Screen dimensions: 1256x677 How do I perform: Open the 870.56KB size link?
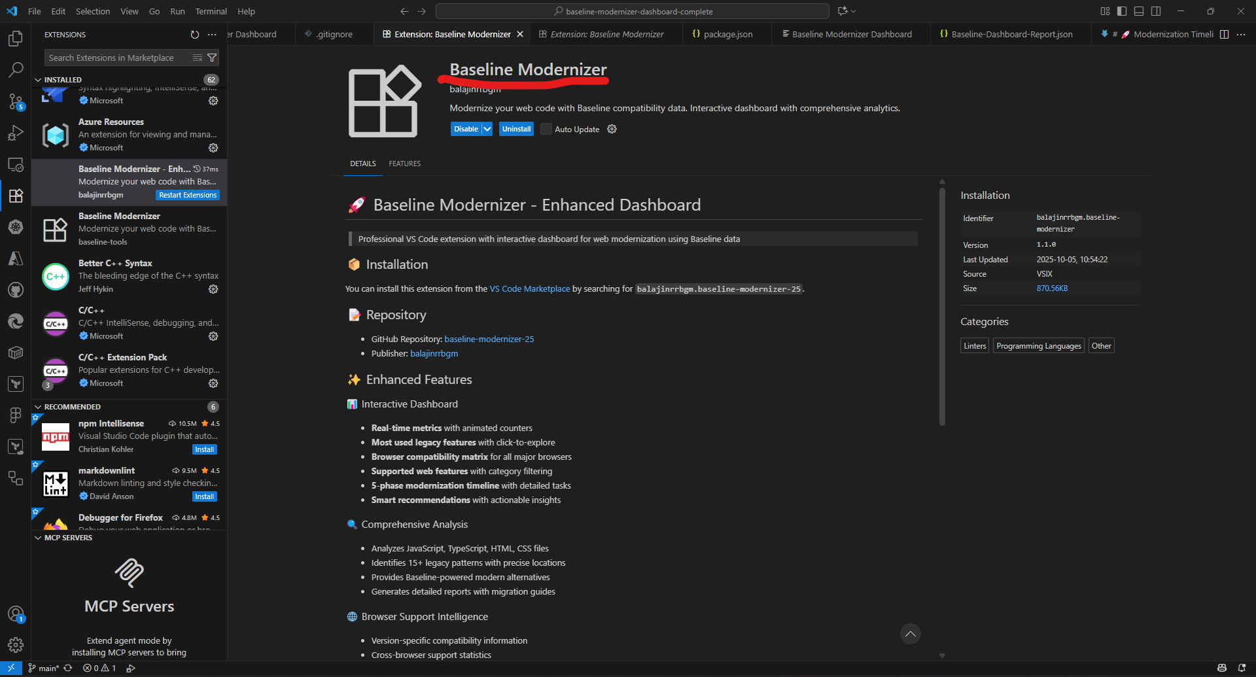pos(1052,288)
